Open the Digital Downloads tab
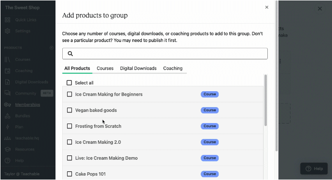The image size is (332, 180). (138, 69)
